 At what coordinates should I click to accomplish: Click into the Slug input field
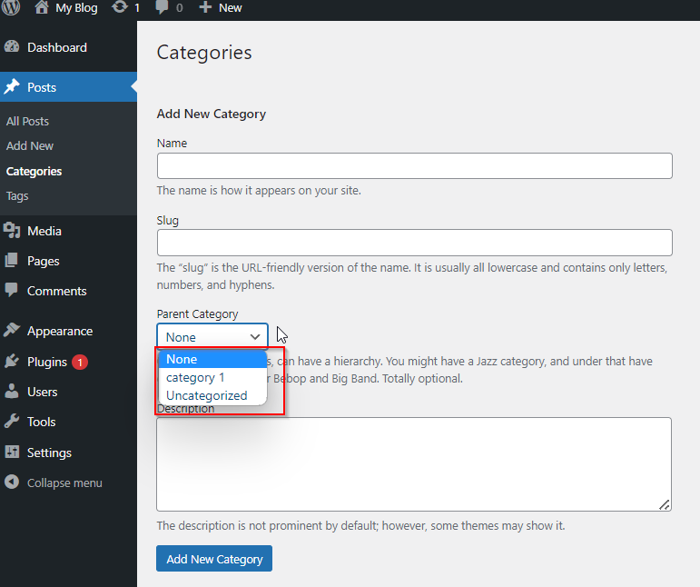click(x=414, y=243)
